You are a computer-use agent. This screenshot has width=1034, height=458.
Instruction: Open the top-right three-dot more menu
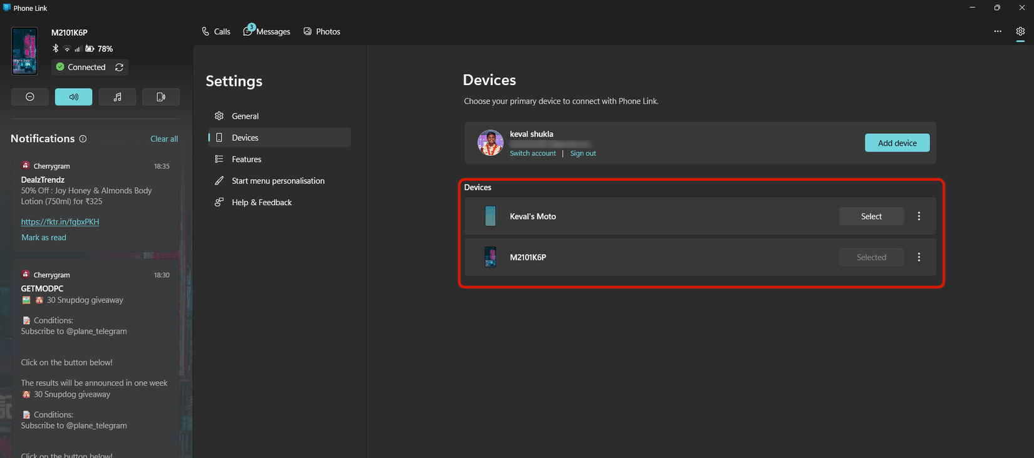coord(998,31)
